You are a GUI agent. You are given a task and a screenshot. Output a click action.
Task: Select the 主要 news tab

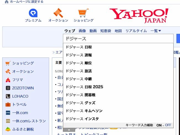(59, 62)
